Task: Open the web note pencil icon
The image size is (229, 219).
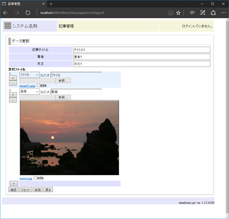Action: [203, 13]
